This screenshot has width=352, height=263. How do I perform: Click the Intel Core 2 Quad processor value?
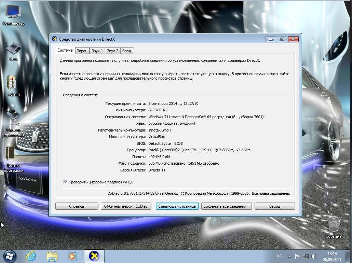point(199,150)
